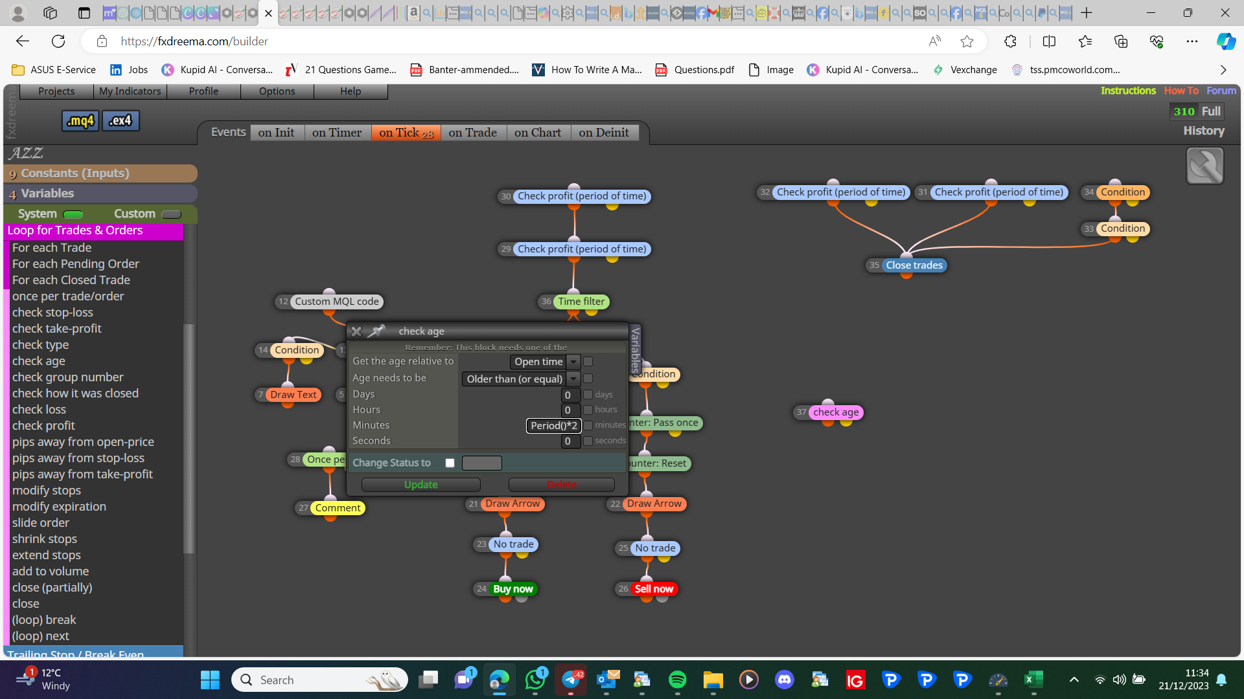
Task: Open the rotated Variables side tab
Action: tap(636, 349)
